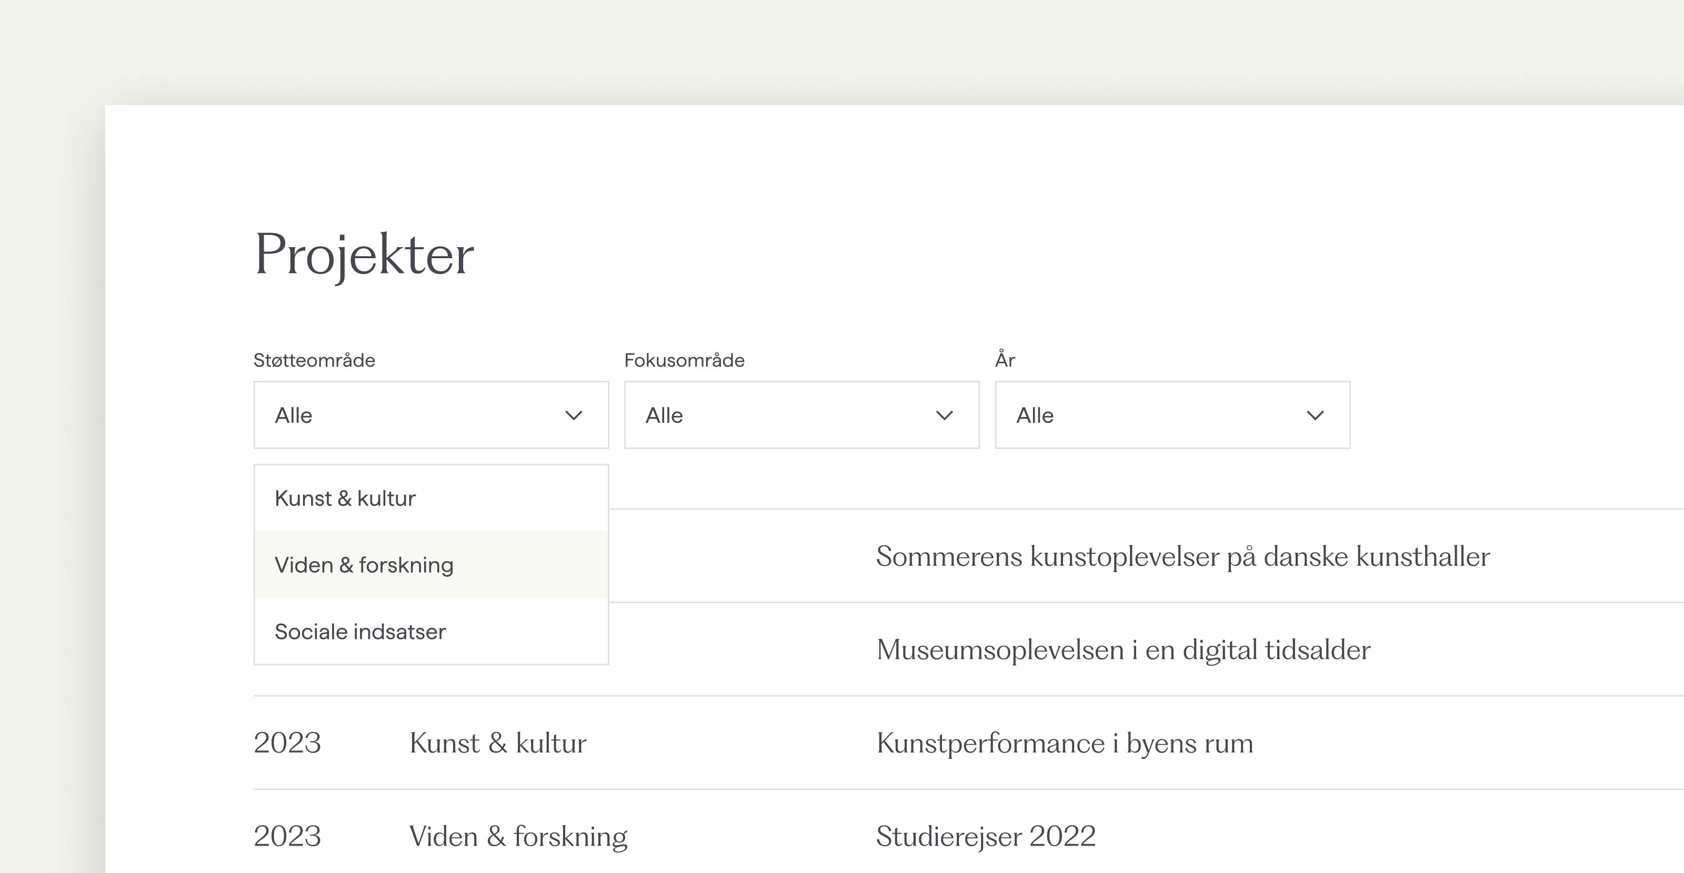Open the Kunstperformance i byens rum project
Image resolution: width=1684 pixels, height=873 pixels.
[x=1064, y=744]
